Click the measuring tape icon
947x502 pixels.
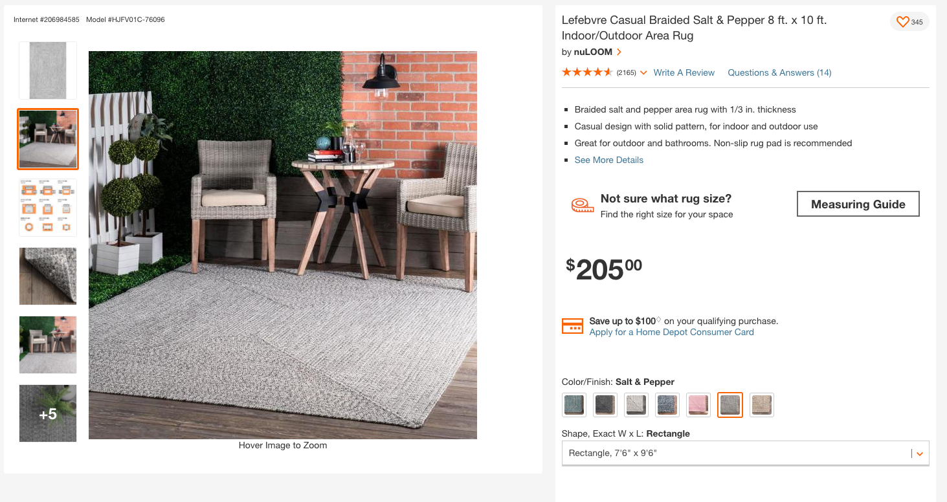point(583,206)
